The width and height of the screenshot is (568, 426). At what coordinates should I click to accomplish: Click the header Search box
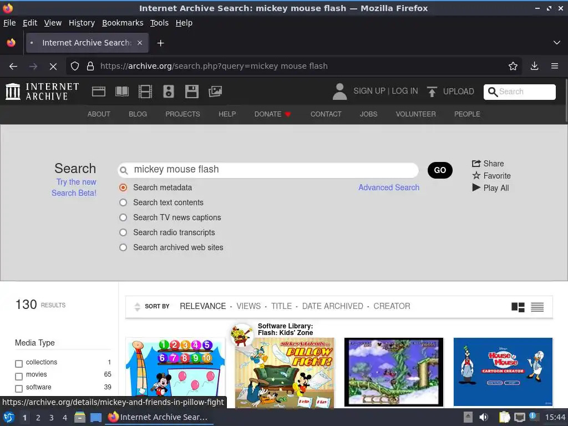click(x=519, y=92)
